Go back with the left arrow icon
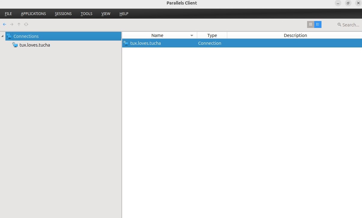 click(x=5, y=24)
